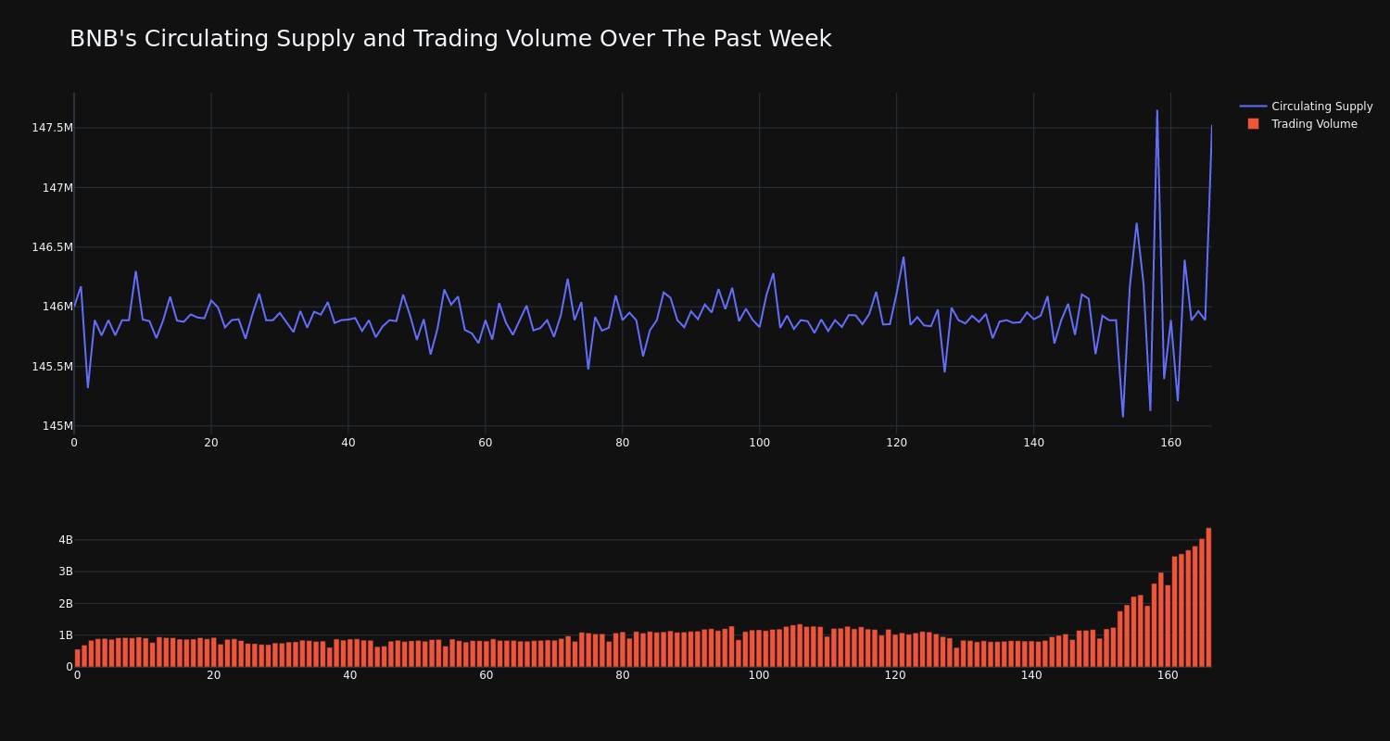Screen dimensions: 1390x741
Task: Click the 145M y-axis label
Action: [x=57, y=426]
